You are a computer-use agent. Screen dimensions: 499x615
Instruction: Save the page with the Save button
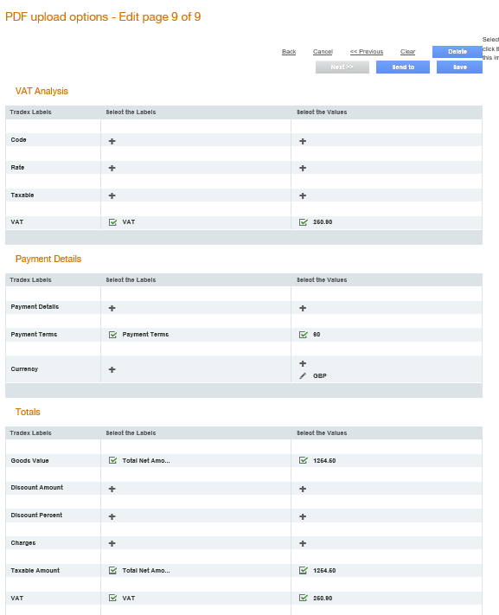459,67
